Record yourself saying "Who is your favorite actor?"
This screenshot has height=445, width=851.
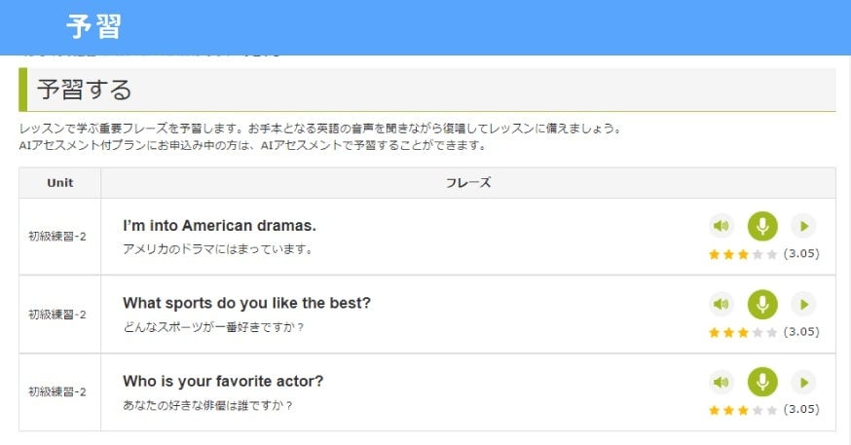pos(762,382)
